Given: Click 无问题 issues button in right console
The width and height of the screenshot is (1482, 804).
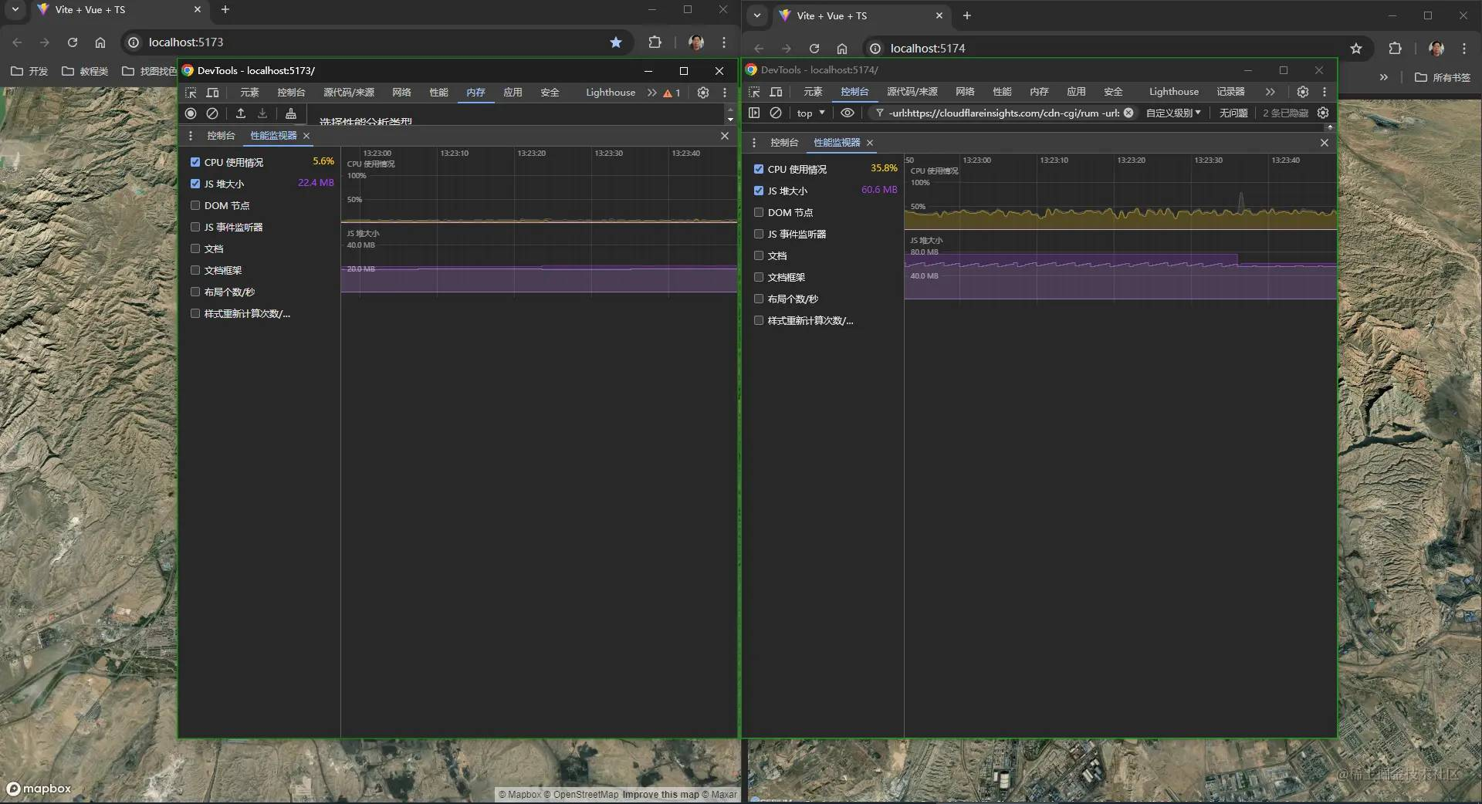Looking at the screenshot, I should tap(1233, 113).
